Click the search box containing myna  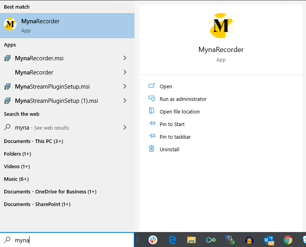(x=67, y=240)
